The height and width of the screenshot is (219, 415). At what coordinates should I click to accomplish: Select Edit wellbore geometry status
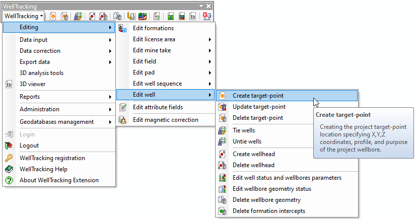point(287,189)
